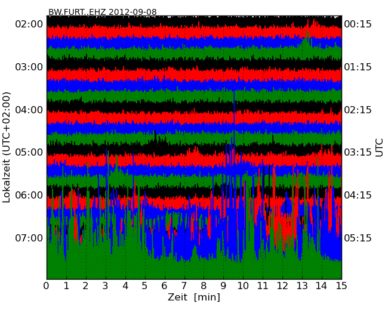This screenshot has height=310, width=388.
Task: Click the x-axis tick label 0
Action: [x=47, y=286]
